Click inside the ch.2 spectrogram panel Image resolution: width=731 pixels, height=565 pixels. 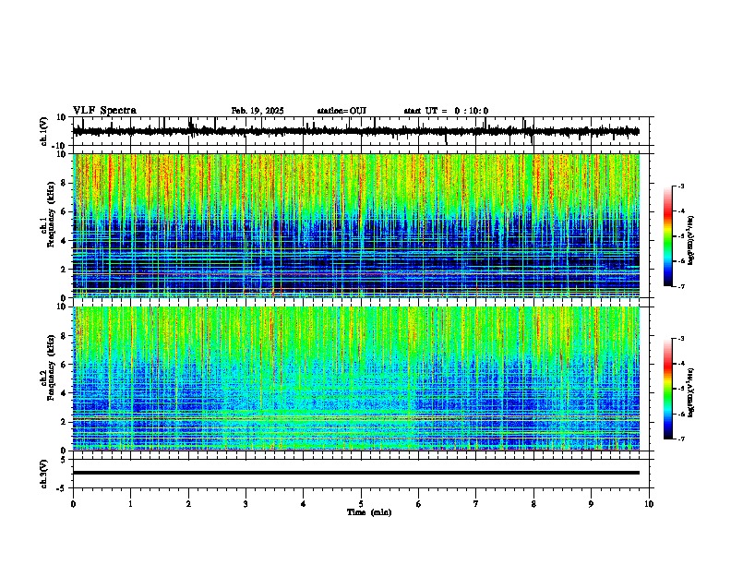point(356,379)
